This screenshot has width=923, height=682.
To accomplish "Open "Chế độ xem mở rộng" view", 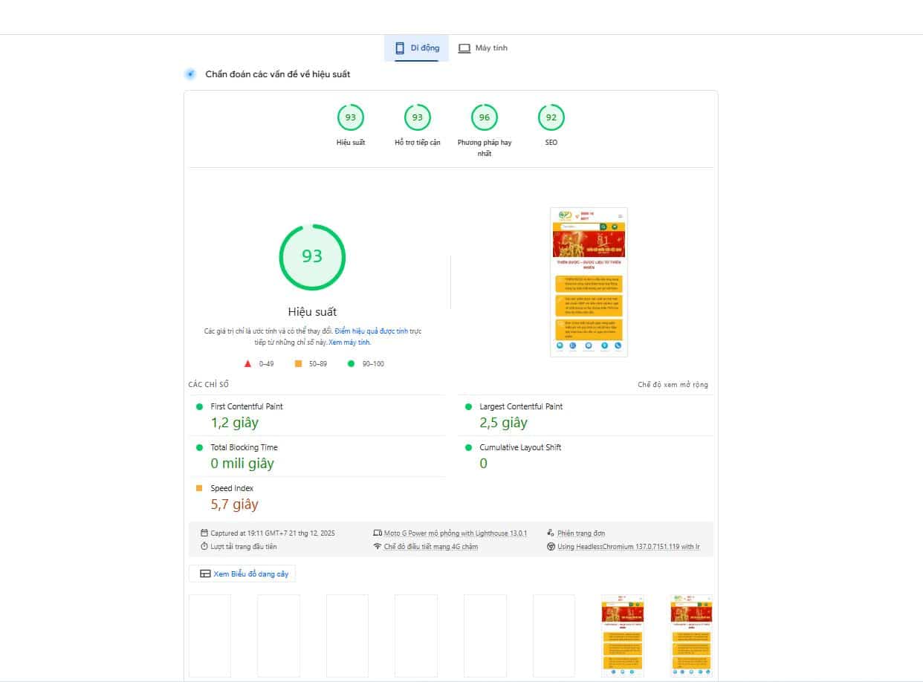I will pos(673,384).
